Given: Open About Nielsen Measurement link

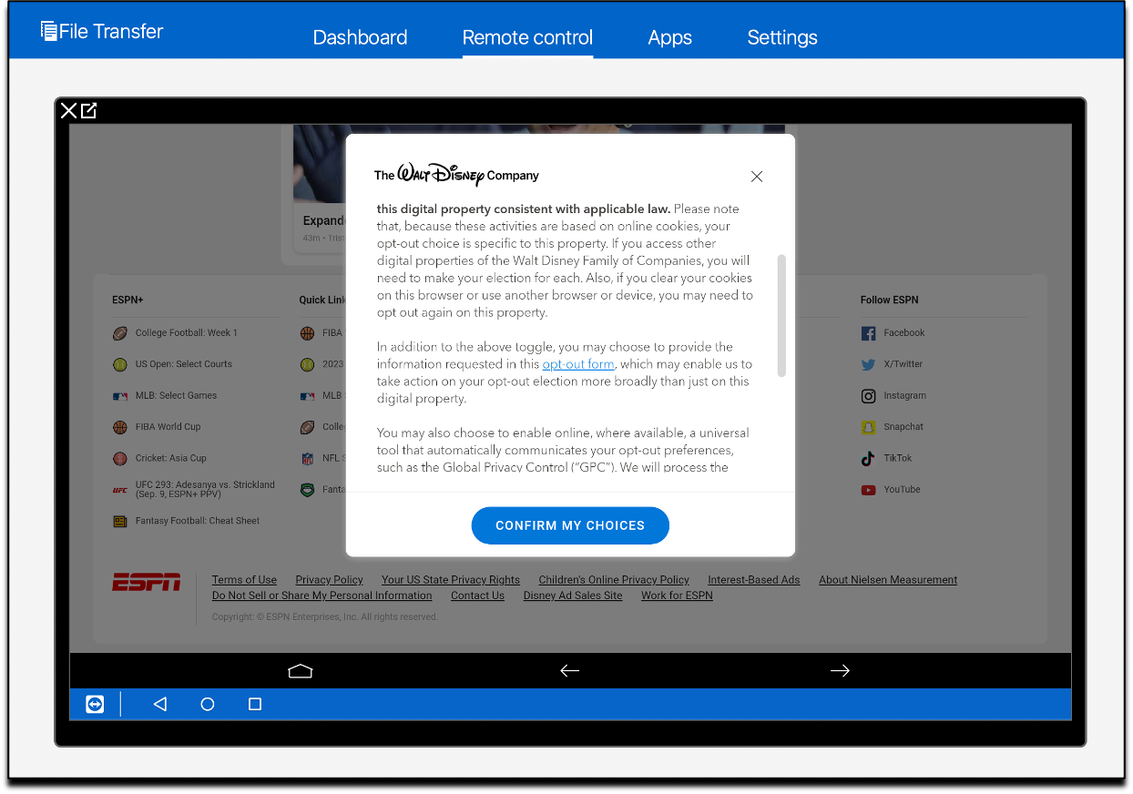Looking at the screenshot, I should click(x=888, y=580).
